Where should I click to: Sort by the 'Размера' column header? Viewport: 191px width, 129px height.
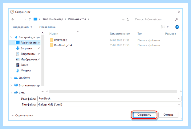pyautogui.click(x=170, y=34)
